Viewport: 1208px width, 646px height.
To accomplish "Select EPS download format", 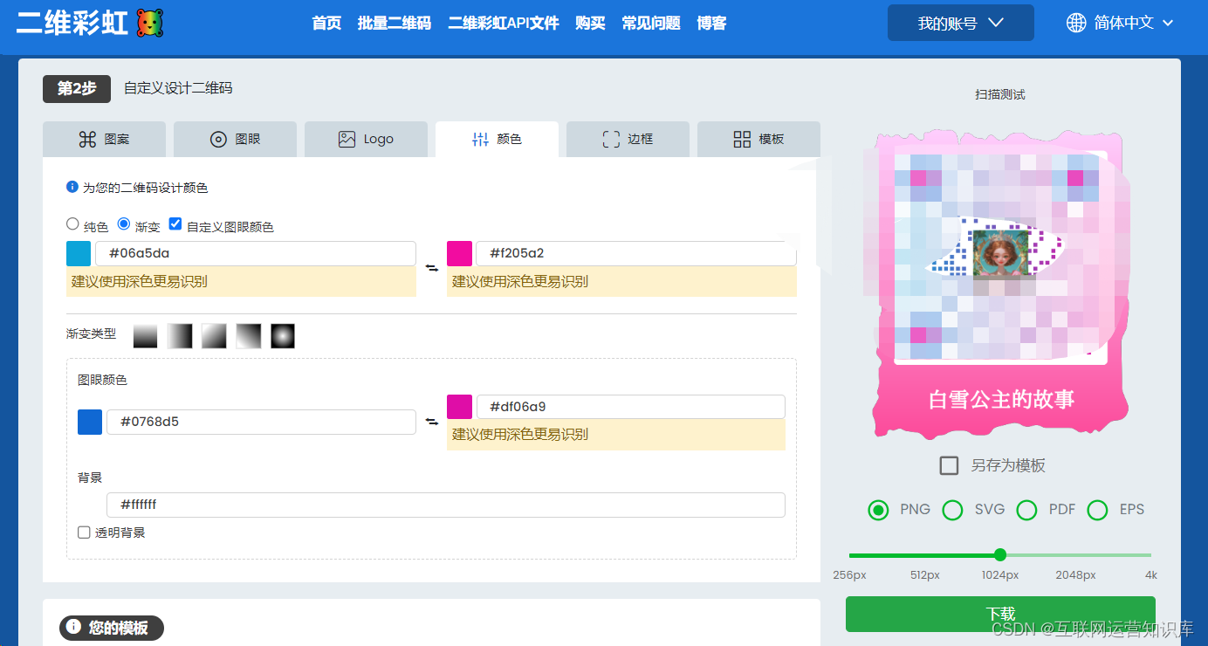I will 1097,510.
